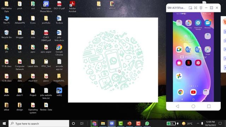Screen dimensions: 226x127
Task: Tap the Netflix app on mirrored phone
Action: tap(189, 63)
